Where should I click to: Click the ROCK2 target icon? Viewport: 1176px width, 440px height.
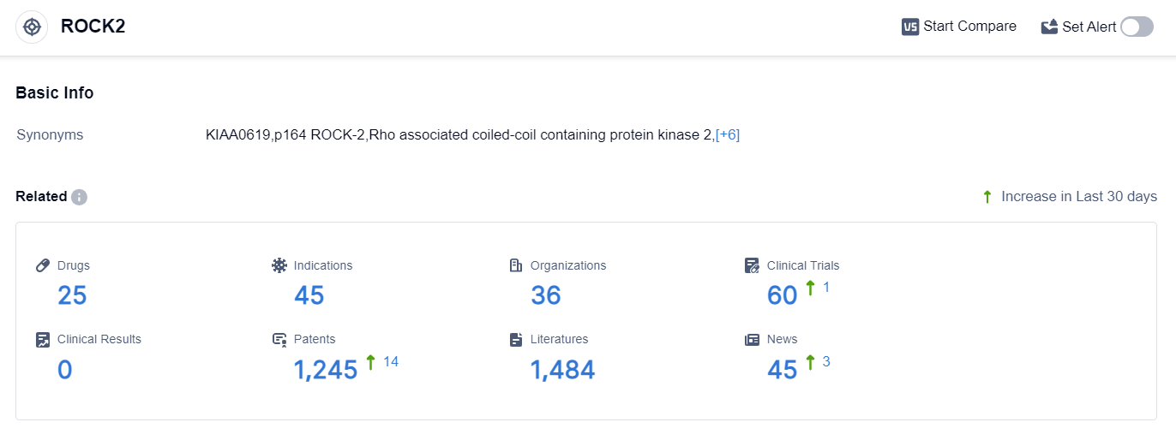point(32,27)
